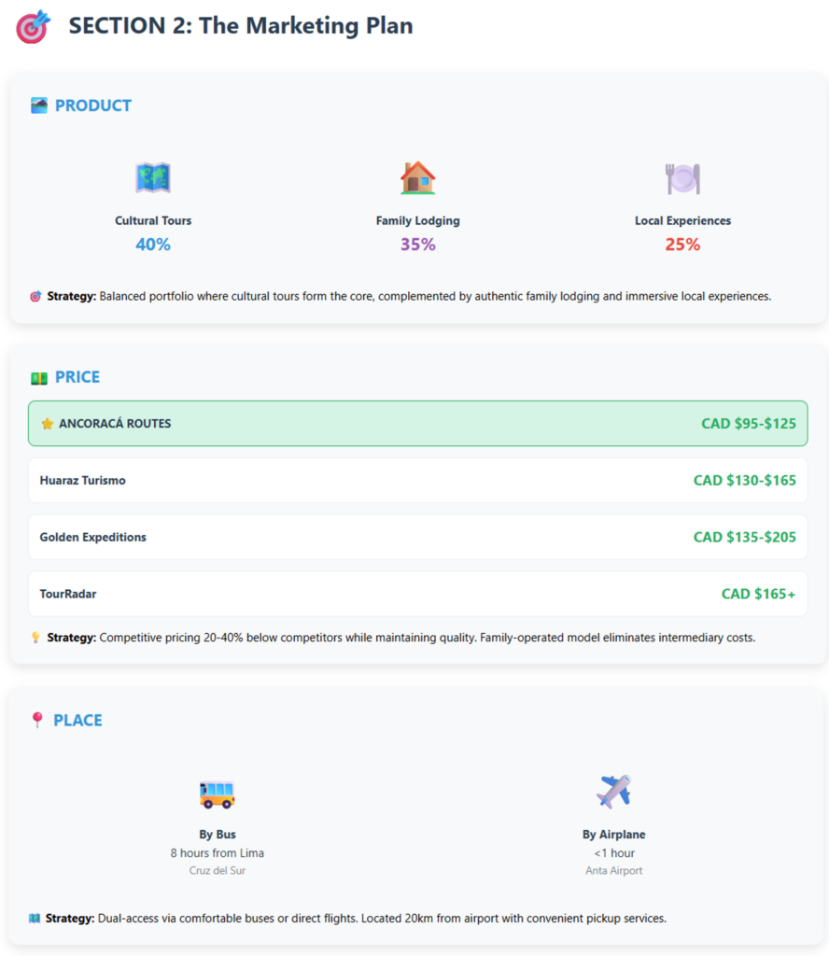Click the CAD $95-$125 price value
The width and height of the screenshot is (829, 956).
point(748,424)
